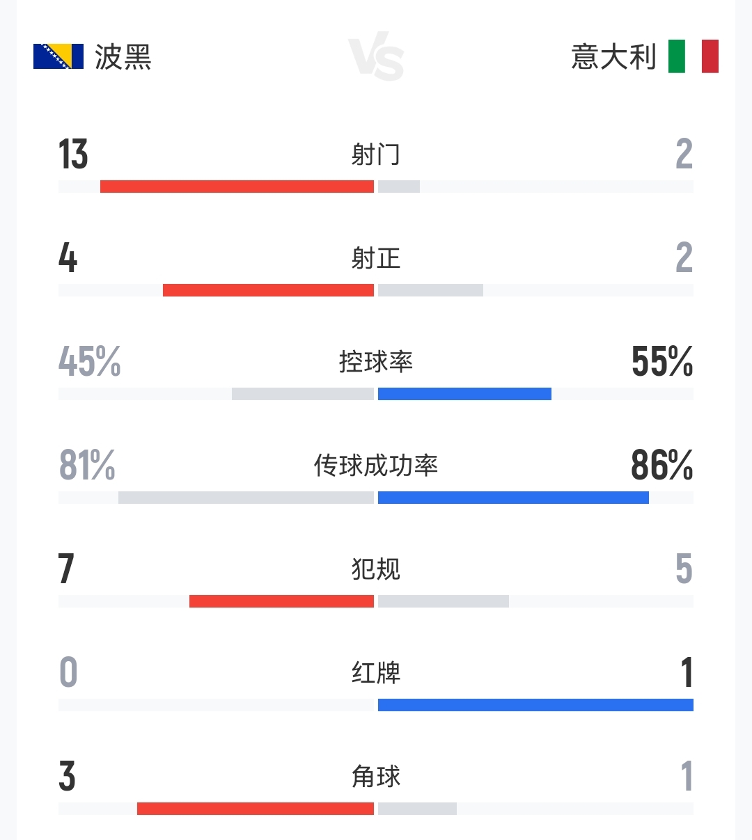Click the blue 控球率 bar for 意大利

coord(464,394)
